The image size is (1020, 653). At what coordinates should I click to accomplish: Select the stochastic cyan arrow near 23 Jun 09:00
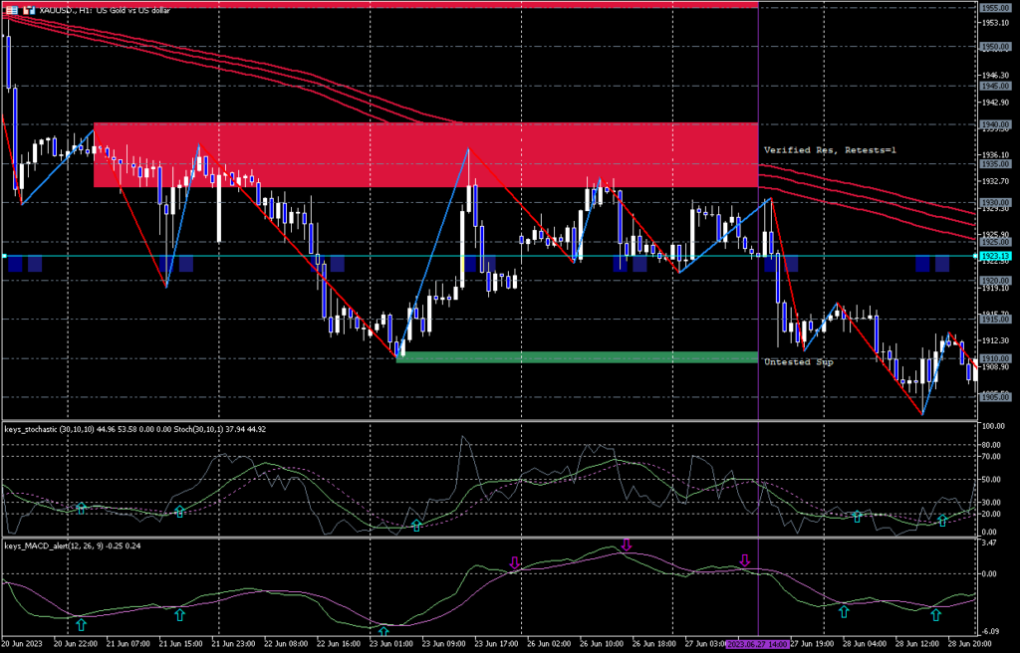pos(416,525)
